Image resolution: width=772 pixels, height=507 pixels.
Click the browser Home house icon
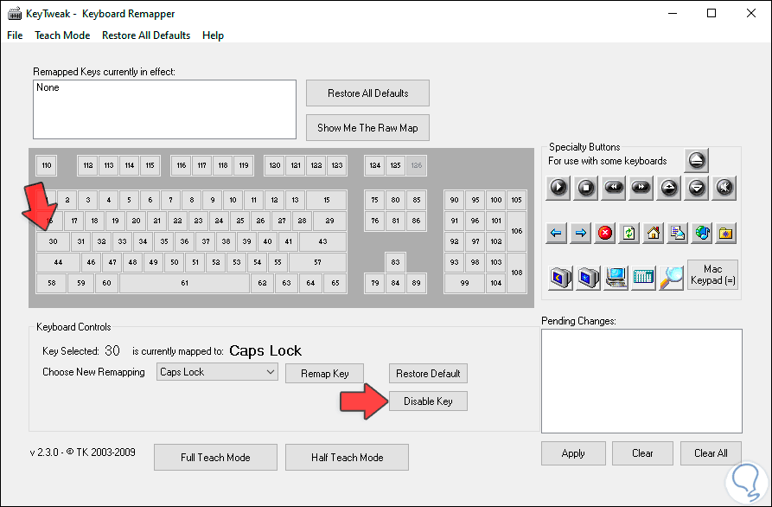[x=654, y=232]
